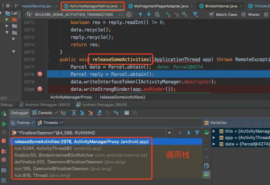Select all occurrences icon
Viewport: 270px width, 185px height.
click(x=185, y=14)
